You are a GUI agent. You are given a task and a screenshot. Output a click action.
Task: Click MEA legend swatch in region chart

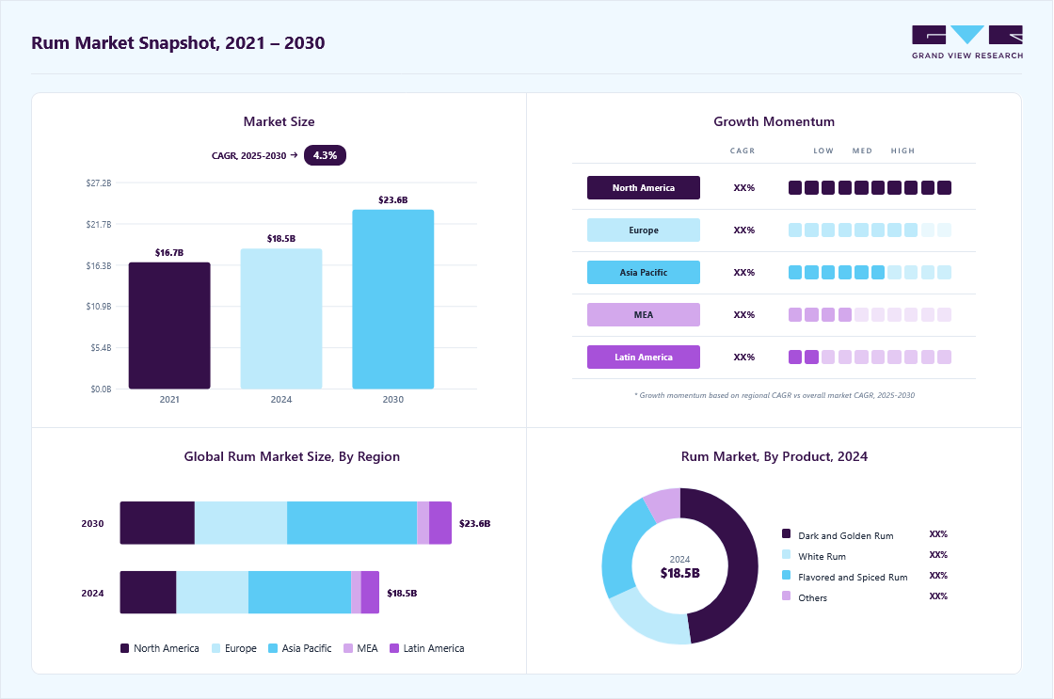(x=348, y=648)
